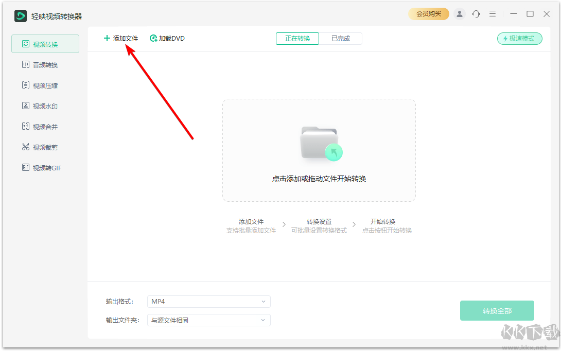Open the user account icon
The width and height of the screenshot is (561, 351).
[x=460, y=14]
